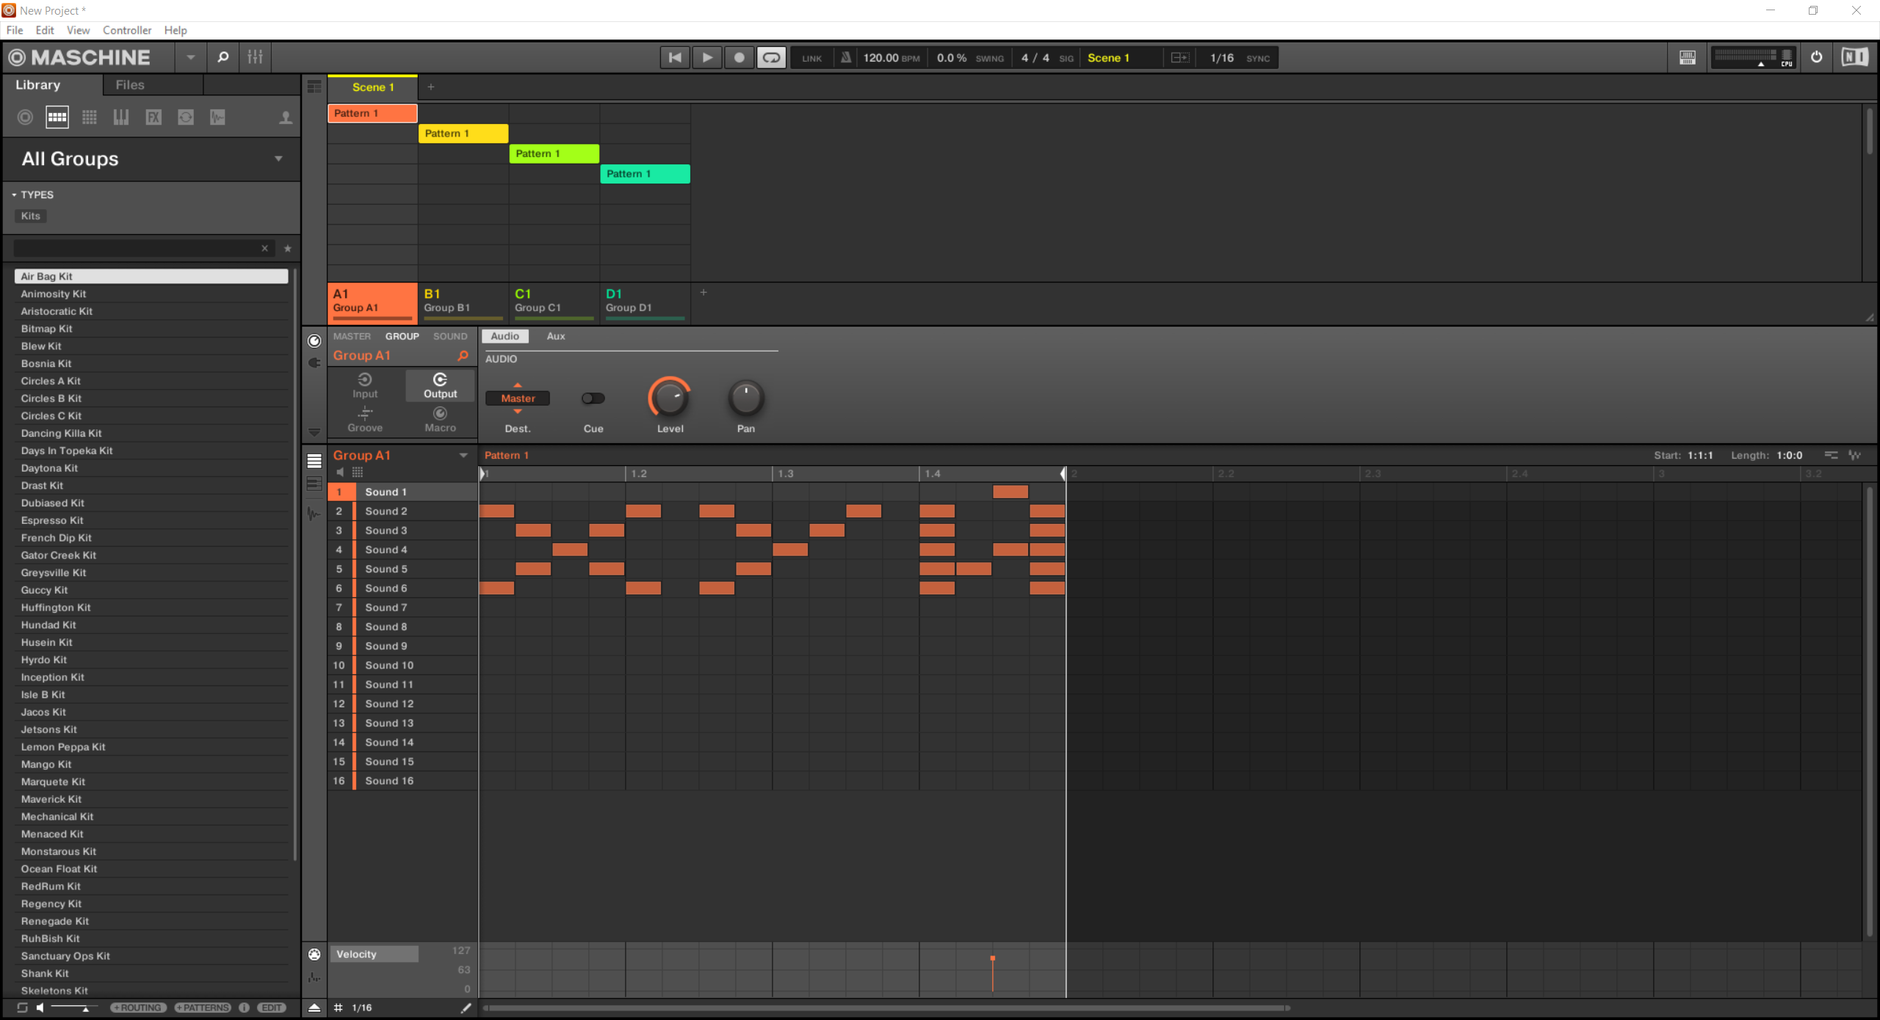Click the NI logo button
Image resolution: width=1880 pixels, height=1020 pixels.
coord(1854,57)
